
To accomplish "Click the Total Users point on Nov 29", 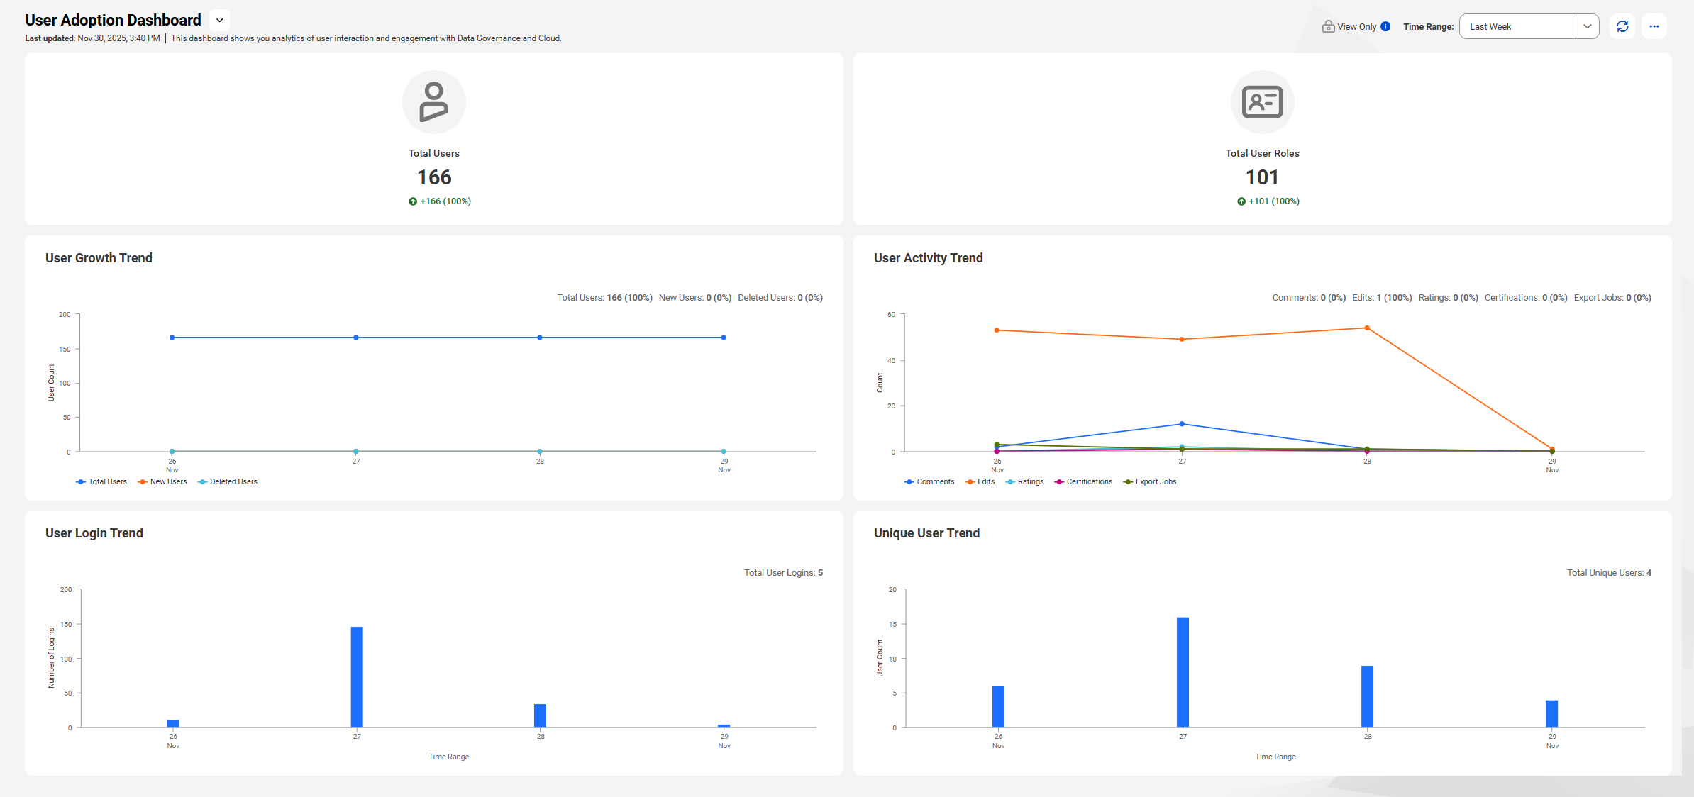I will click(724, 338).
